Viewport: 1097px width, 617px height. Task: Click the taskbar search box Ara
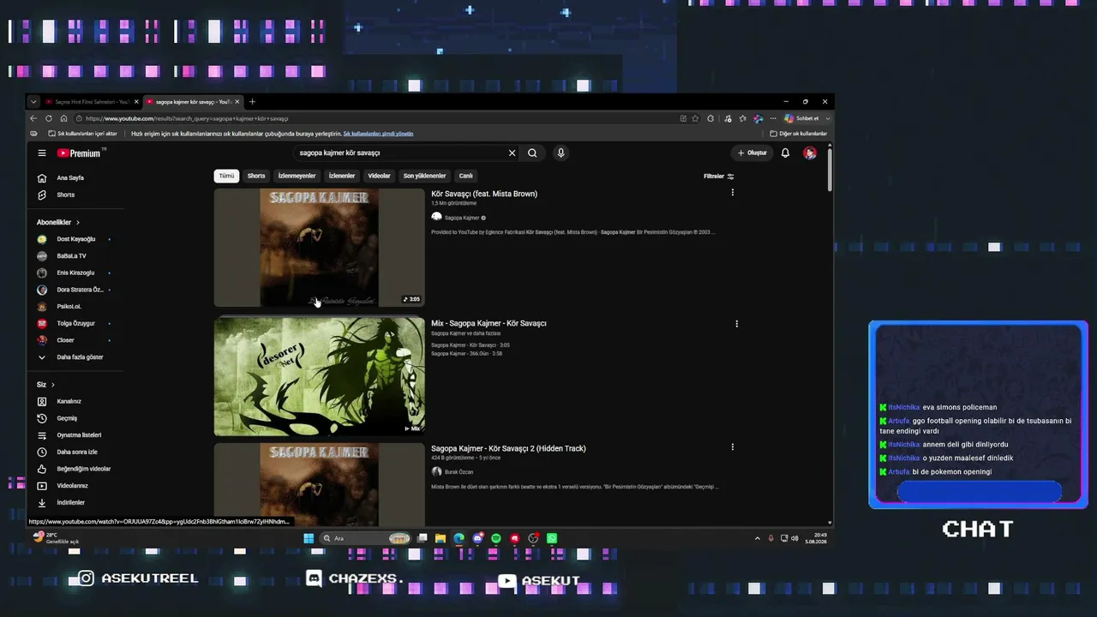366,538
